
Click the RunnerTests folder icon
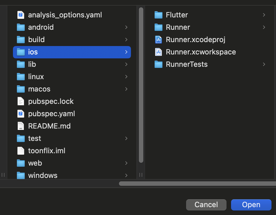(x=159, y=64)
